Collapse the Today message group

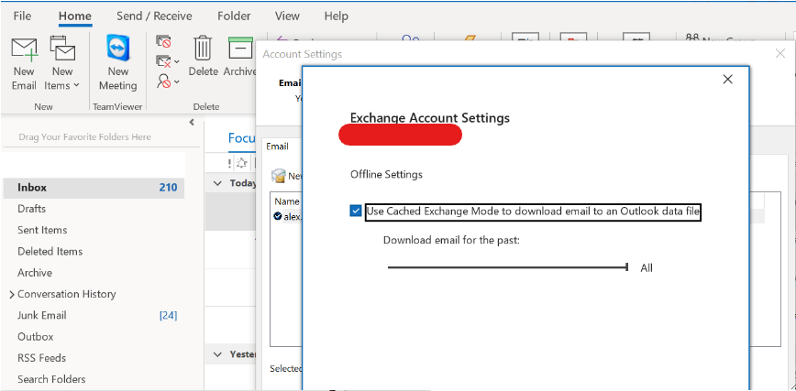point(217,183)
